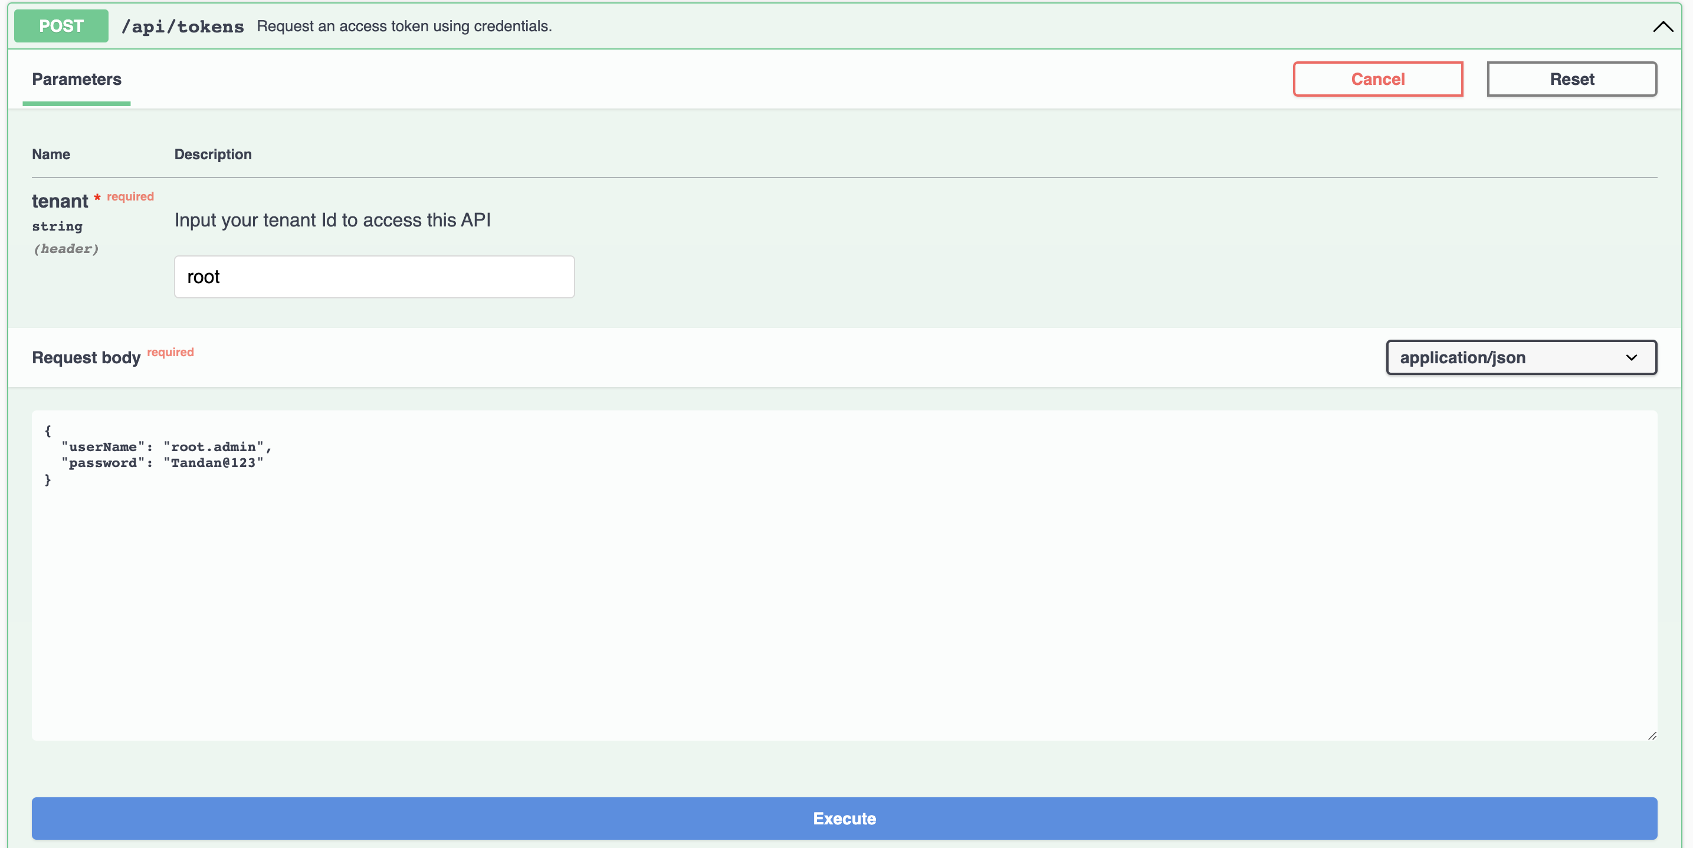Click the textarea resize handle corner
The image size is (1693, 848).
[x=1652, y=736]
